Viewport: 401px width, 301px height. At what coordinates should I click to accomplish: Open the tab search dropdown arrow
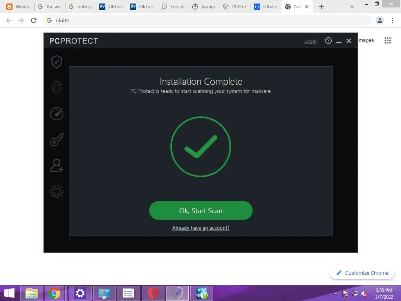352,7
